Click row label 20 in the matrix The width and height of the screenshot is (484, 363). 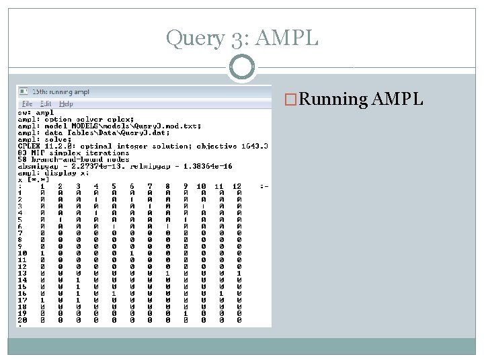(22, 321)
